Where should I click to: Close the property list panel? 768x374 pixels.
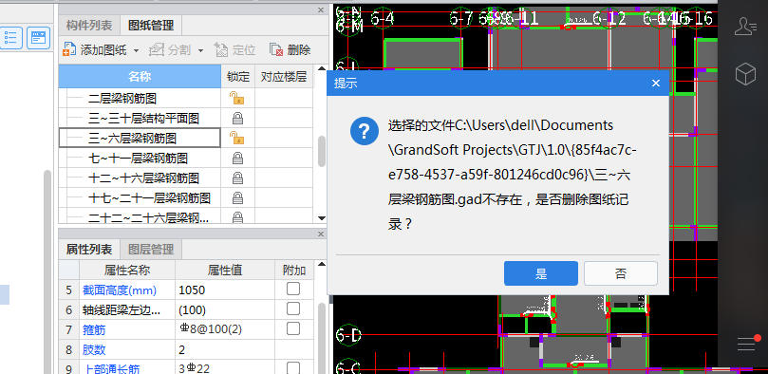click(321, 234)
